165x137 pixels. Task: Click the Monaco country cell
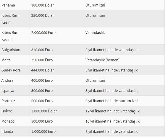(8, 121)
